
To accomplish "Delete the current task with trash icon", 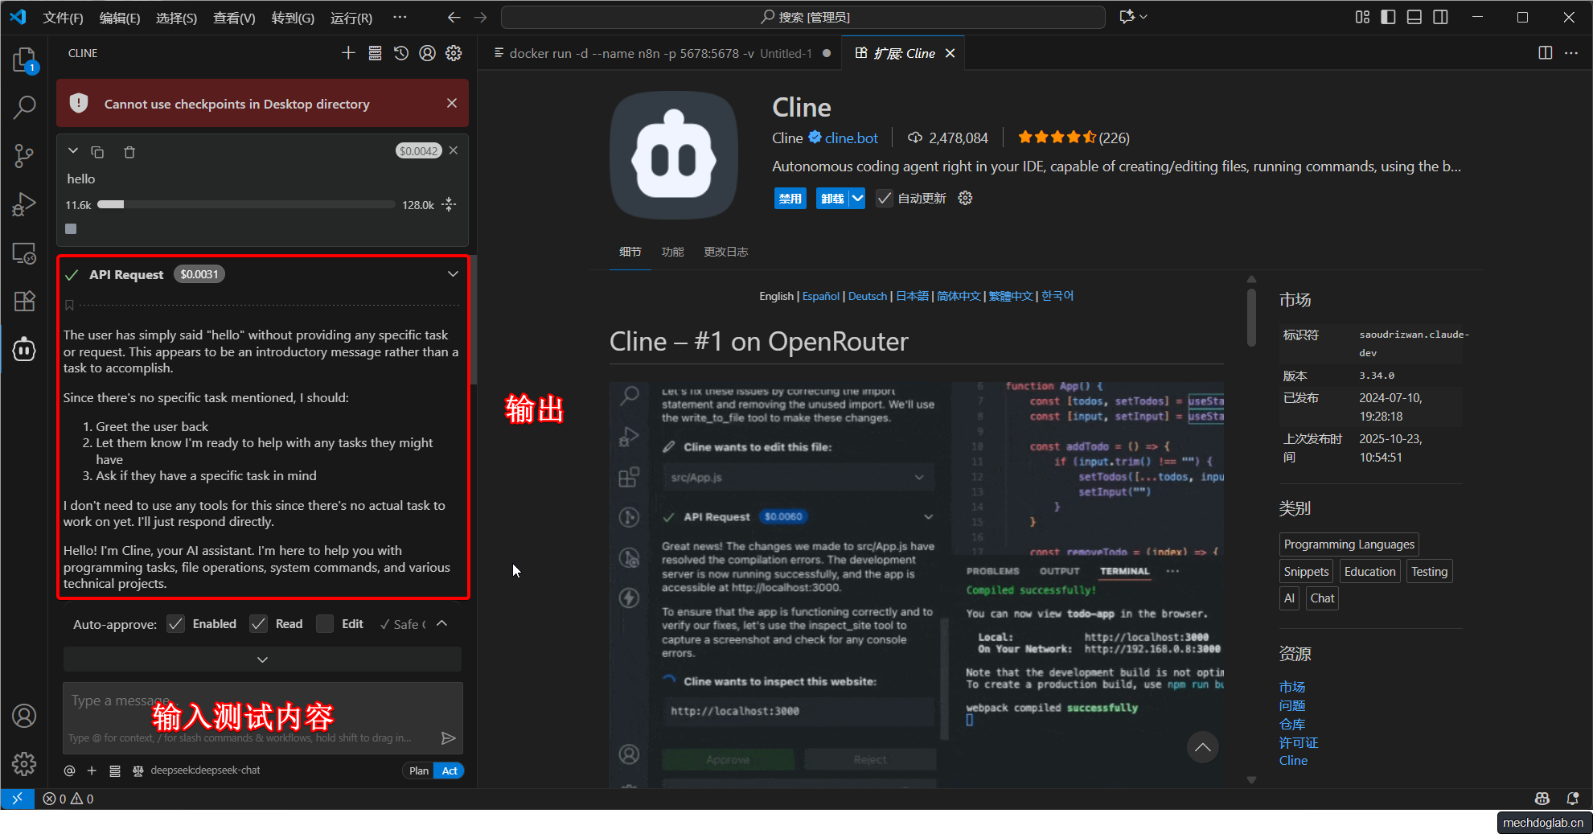I will click(129, 152).
